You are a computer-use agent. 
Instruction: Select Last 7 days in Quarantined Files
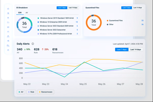(126, 8)
